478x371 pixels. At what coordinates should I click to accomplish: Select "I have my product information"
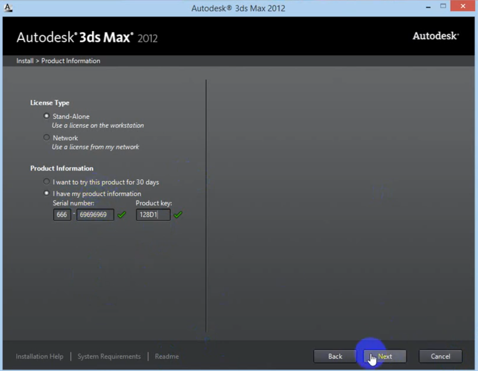coord(47,193)
